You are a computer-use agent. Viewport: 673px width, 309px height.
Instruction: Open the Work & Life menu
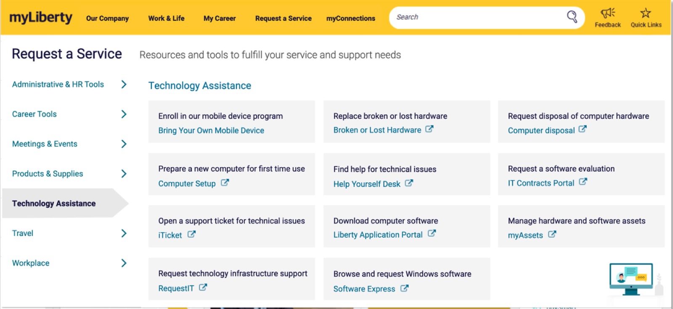pos(166,18)
